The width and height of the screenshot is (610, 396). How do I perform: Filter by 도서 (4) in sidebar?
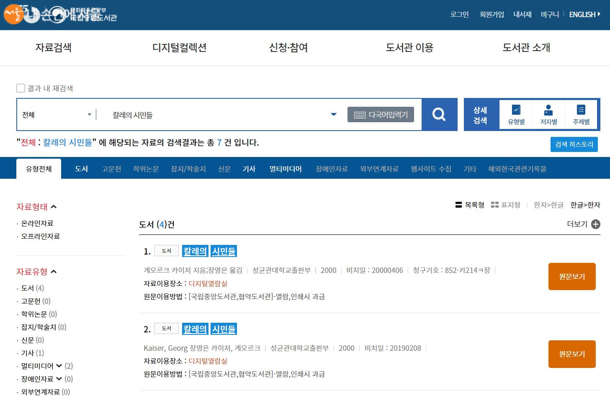pos(33,288)
